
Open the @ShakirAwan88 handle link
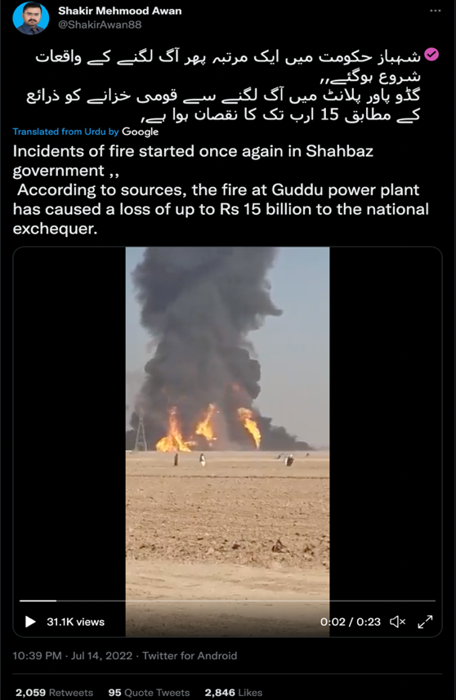pyautogui.click(x=100, y=25)
